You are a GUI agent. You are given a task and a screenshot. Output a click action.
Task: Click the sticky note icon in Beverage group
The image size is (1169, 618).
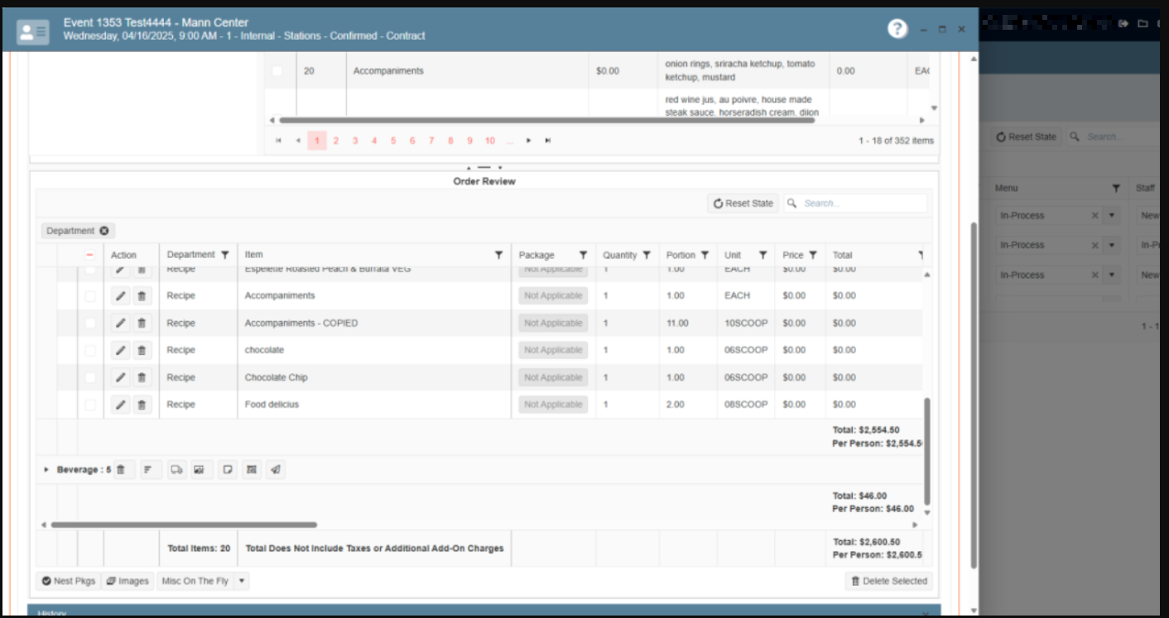pyautogui.click(x=226, y=470)
